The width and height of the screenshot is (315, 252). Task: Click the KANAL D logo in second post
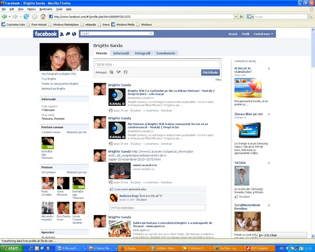pos(117,130)
